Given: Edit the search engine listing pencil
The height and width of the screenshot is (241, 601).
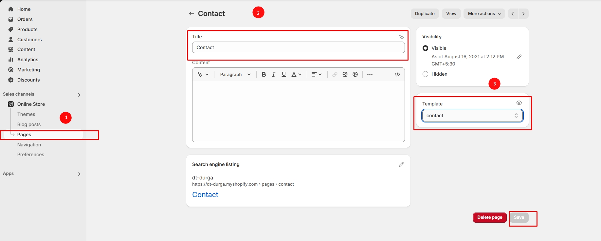Looking at the screenshot, I should coord(401,164).
